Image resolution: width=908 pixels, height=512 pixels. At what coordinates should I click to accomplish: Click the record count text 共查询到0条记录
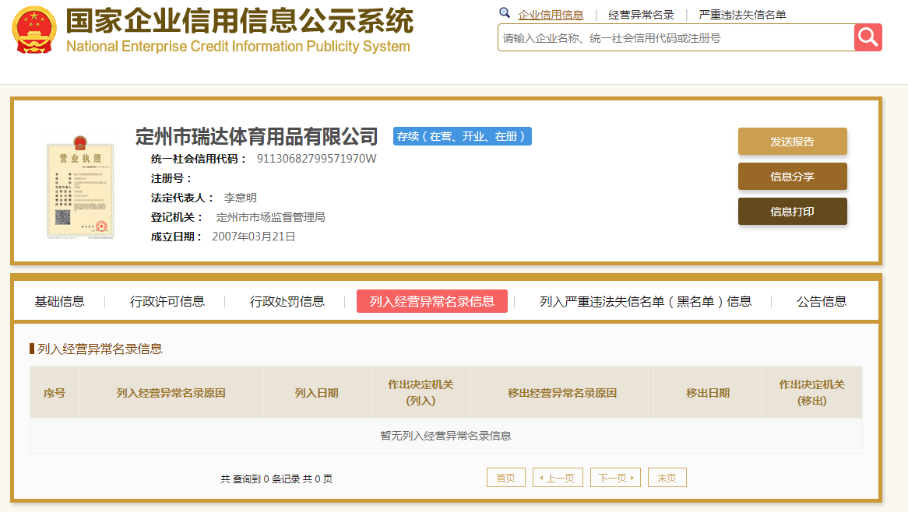[260, 479]
